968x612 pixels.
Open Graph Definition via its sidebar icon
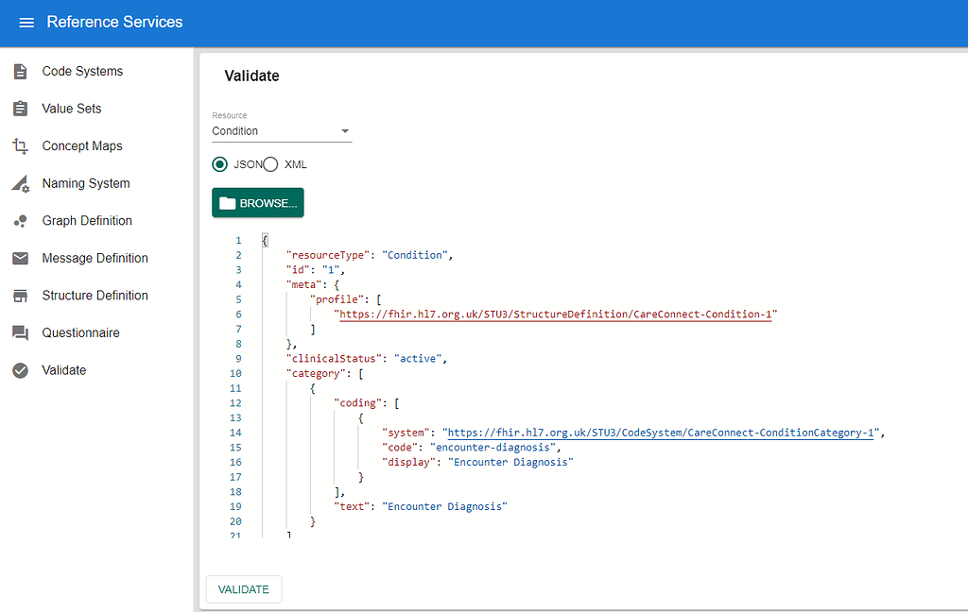pyautogui.click(x=20, y=220)
